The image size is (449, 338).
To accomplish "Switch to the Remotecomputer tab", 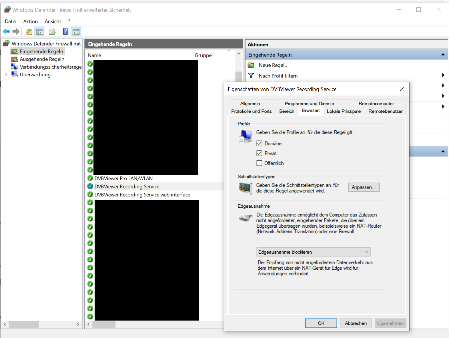I will pyautogui.click(x=376, y=104).
